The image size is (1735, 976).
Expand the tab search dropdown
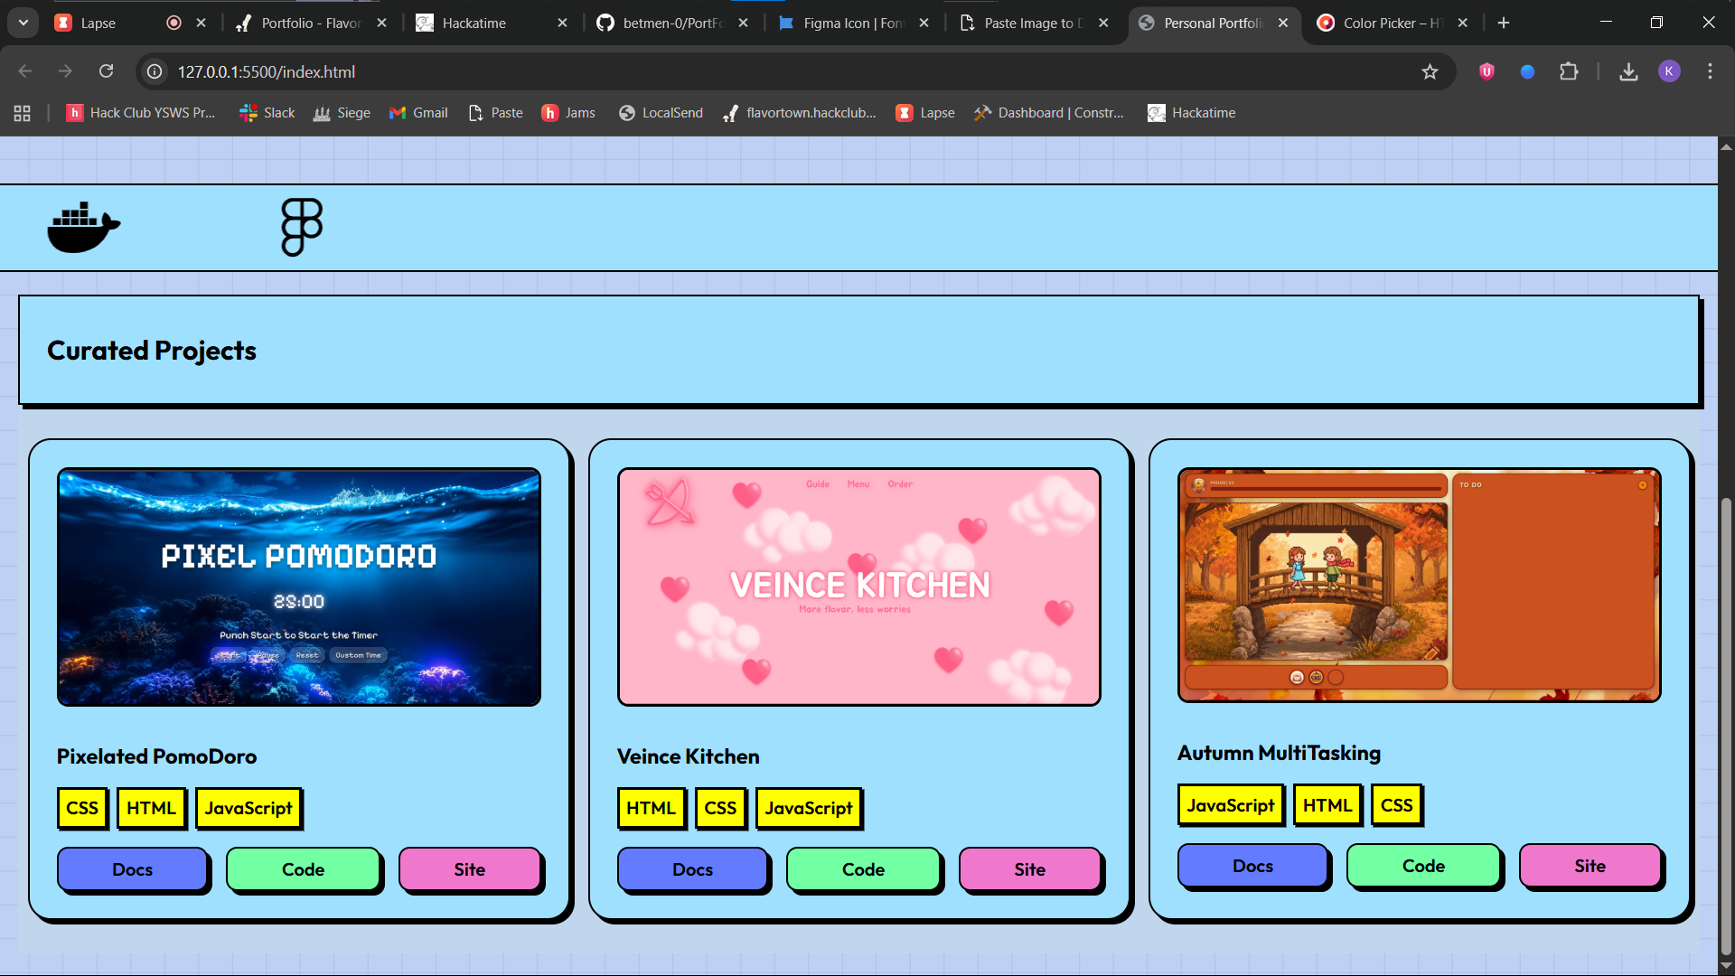23,23
